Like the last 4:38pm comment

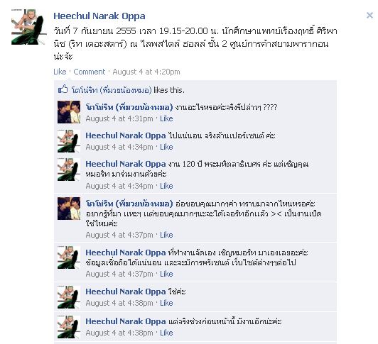point(166,333)
